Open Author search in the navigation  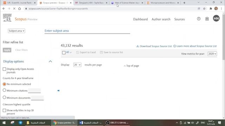(161, 19)
